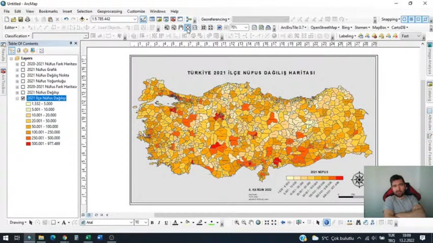Open the Windows menu
Screen dimensions: 433x243
[158, 11]
